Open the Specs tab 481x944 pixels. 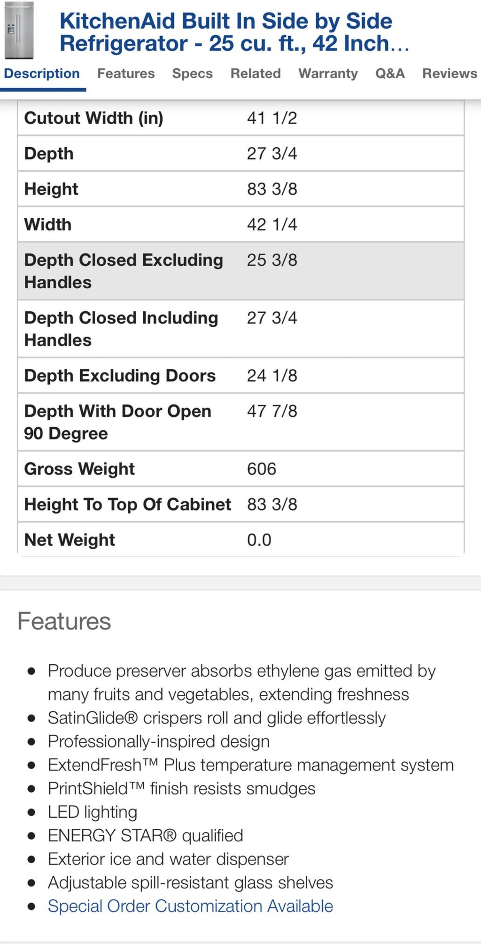(192, 73)
